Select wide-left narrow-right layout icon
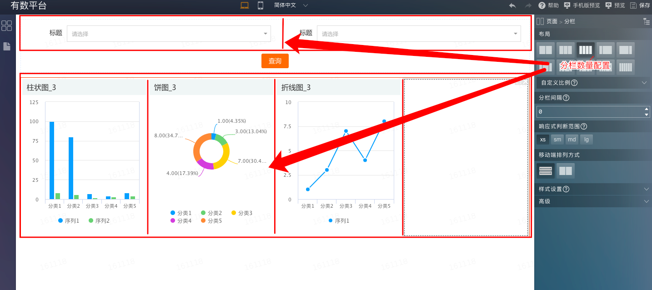 tap(626, 50)
